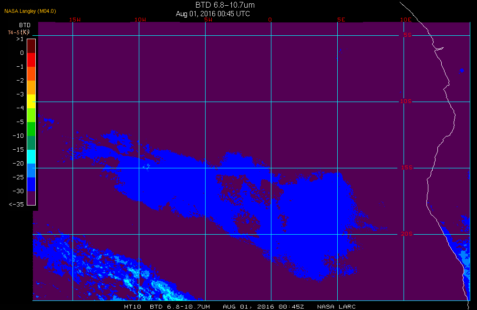Click the yellow legend swatch below -3
Viewport: 477px width, 310px height.
pyautogui.click(x=31, y=101)
